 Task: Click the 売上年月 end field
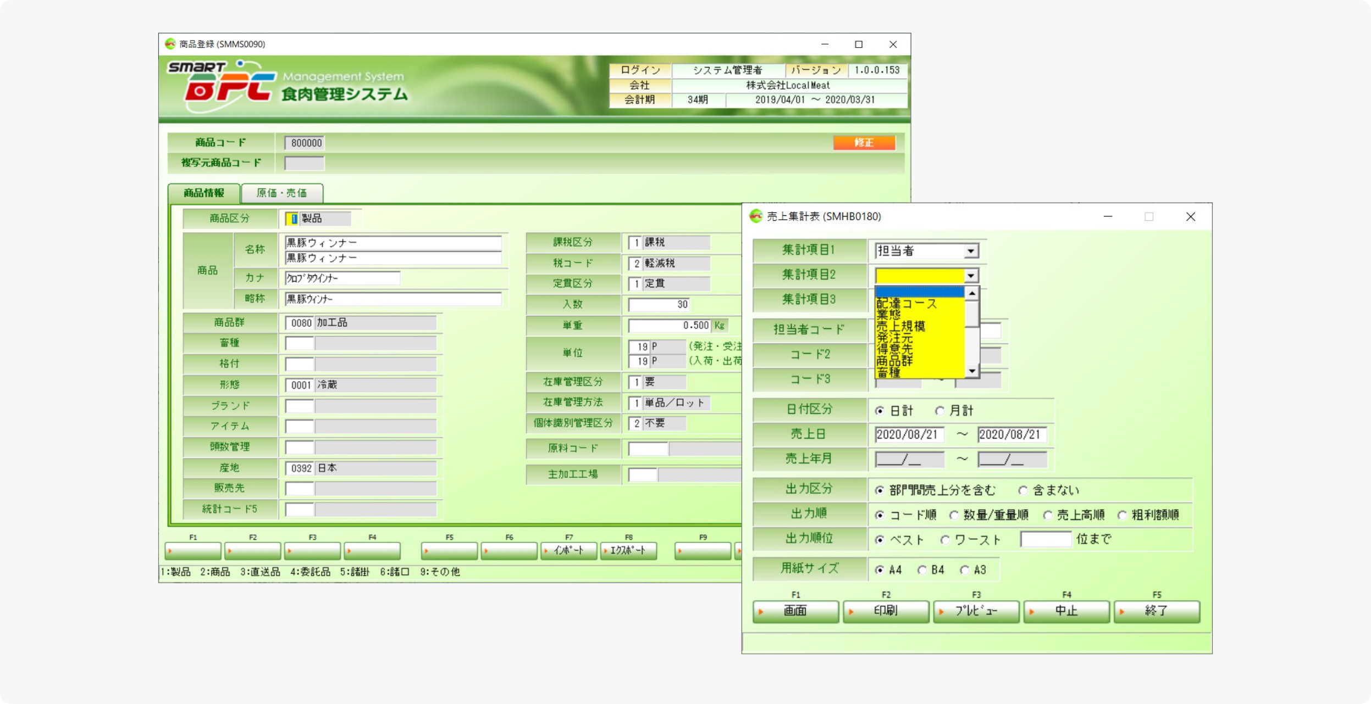click(1012, 459)
